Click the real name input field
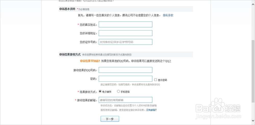This screenshot has height=125, width=255. 125,24
